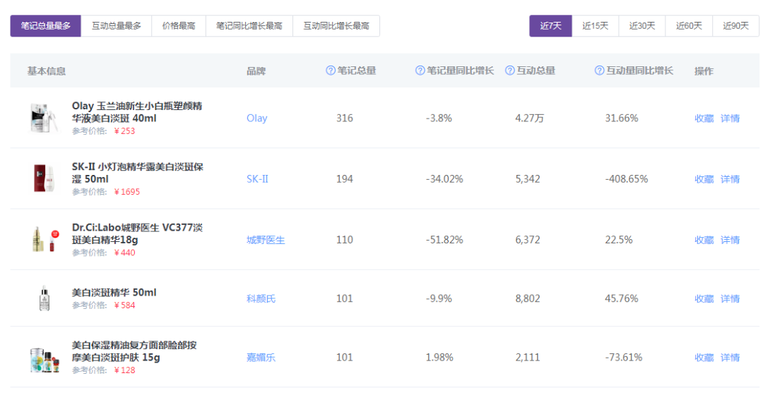The image size is (763, 395).
Task: Click the -408.65% interaction growth value
Action: coord(626,178)
